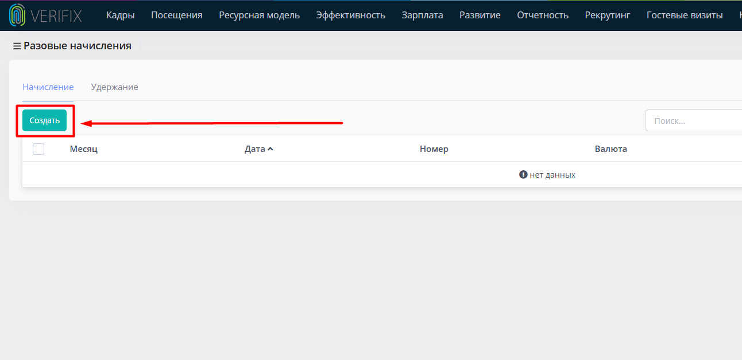Sort by the Валюта column header

point(611,149)
